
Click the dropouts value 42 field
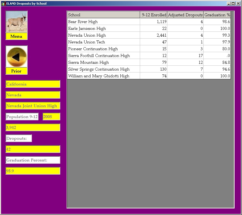point(33,149)
